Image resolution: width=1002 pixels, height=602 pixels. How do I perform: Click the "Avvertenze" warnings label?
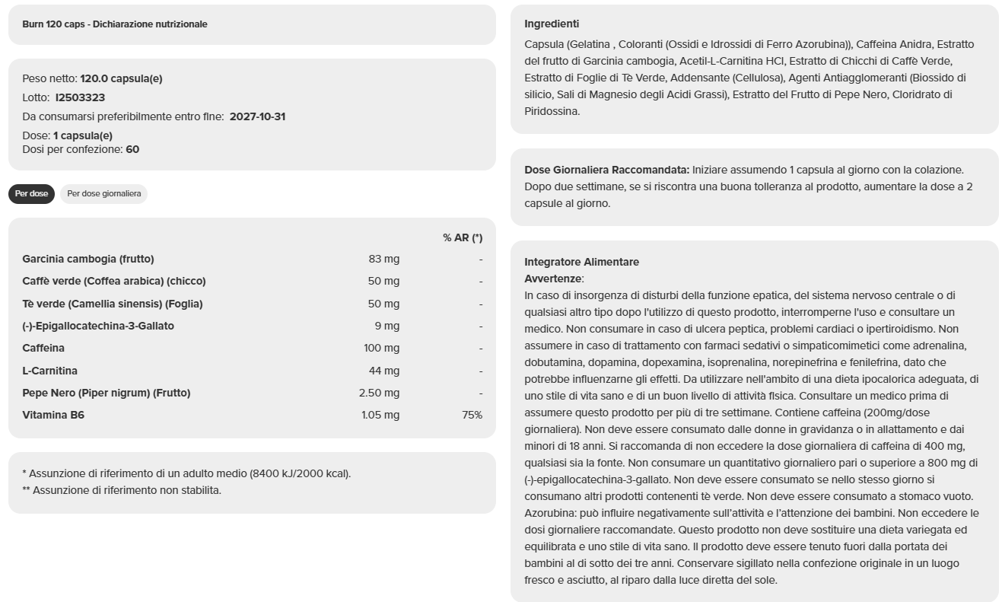pos(553,279)
